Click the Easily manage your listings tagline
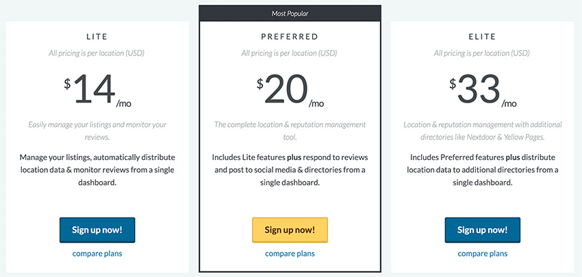The image size is (582, 277). point(97,131)
